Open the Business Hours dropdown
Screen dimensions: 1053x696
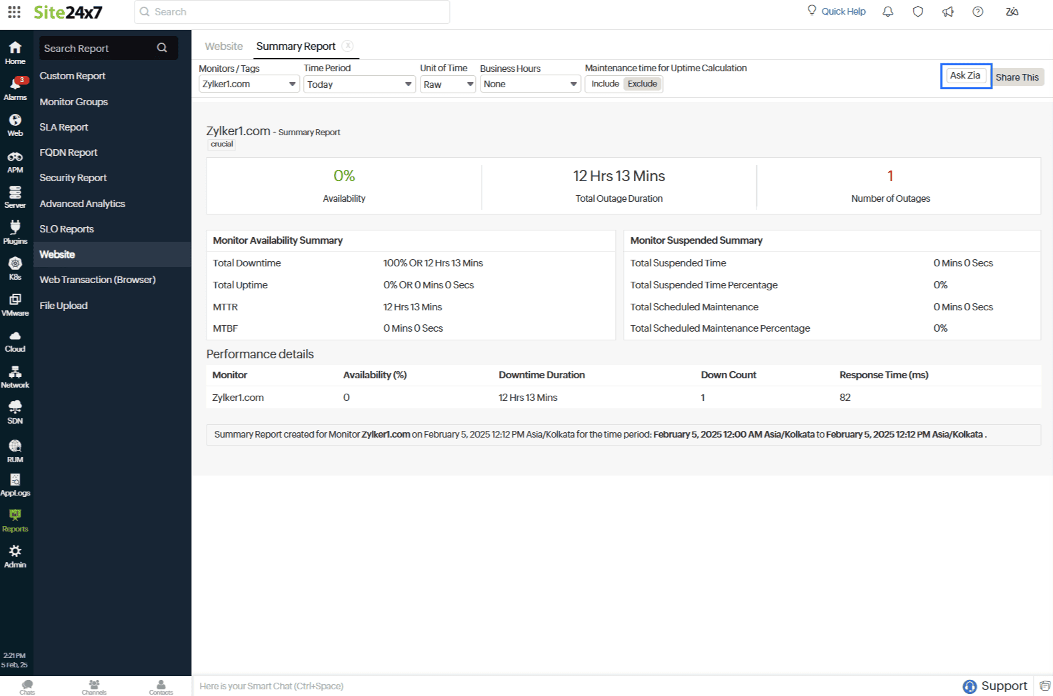click(530, 85)
